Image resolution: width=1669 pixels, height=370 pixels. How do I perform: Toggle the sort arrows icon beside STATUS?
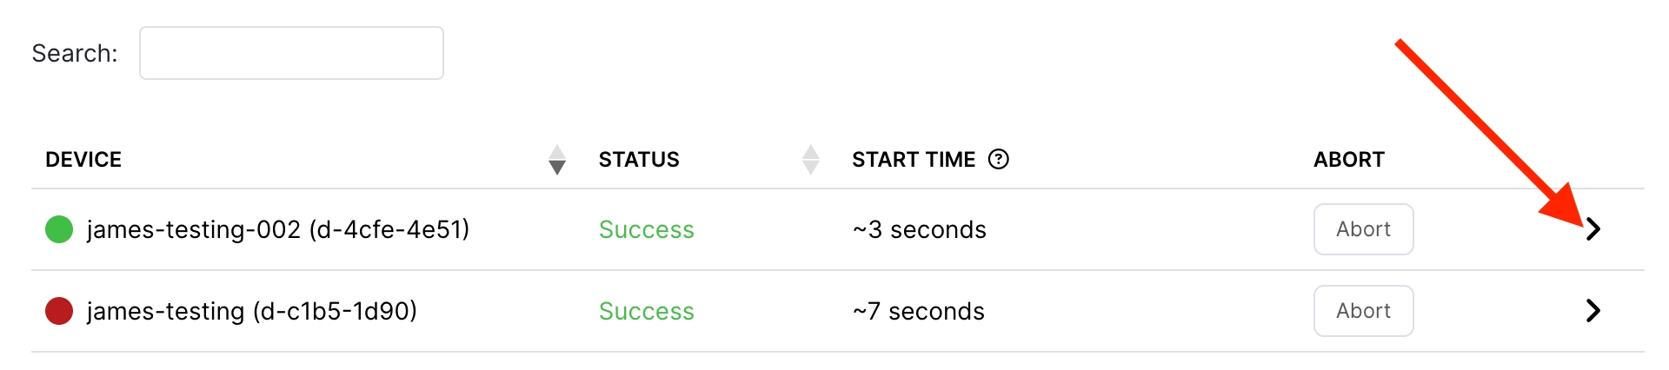coord(810,160)
